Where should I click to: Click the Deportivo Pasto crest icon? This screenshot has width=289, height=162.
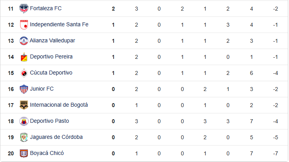[x=24, y=121]
